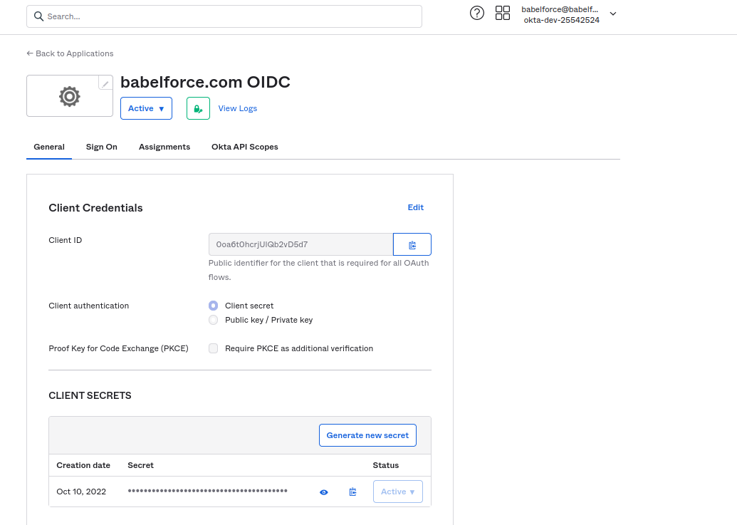Click the Client ID value field

[x=300, y=244]
